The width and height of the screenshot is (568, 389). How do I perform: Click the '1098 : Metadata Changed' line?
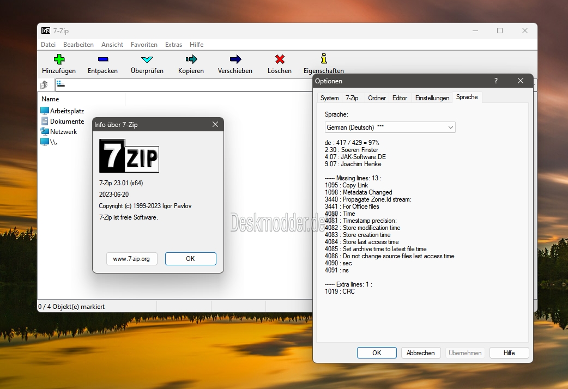click(359, 192)
